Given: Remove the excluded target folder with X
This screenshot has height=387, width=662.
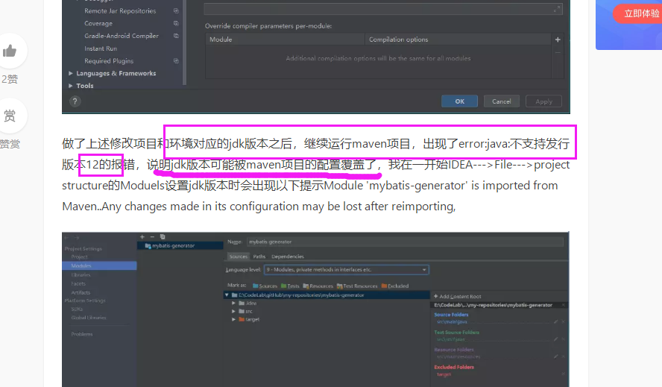Looking at the screenshot, I should pyautogui.click(x=563, y=374).
